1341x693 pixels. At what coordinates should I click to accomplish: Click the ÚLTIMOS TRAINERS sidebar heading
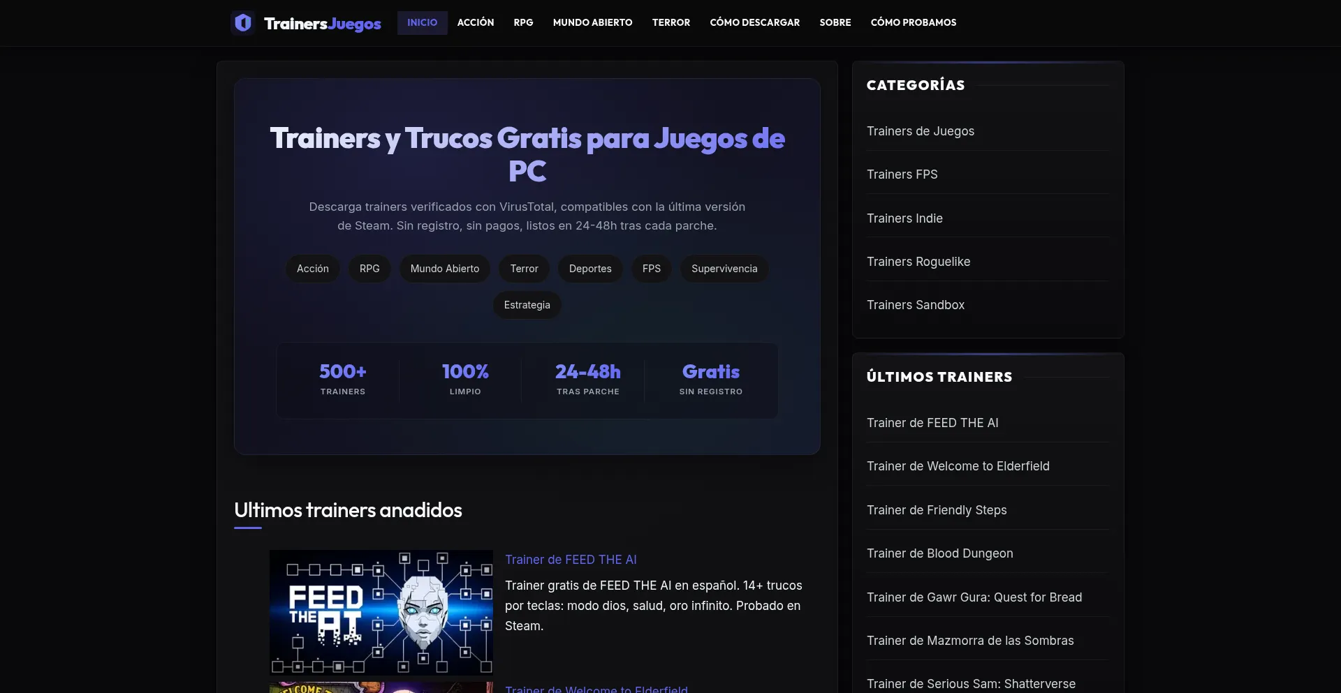[x=939, y=377]
